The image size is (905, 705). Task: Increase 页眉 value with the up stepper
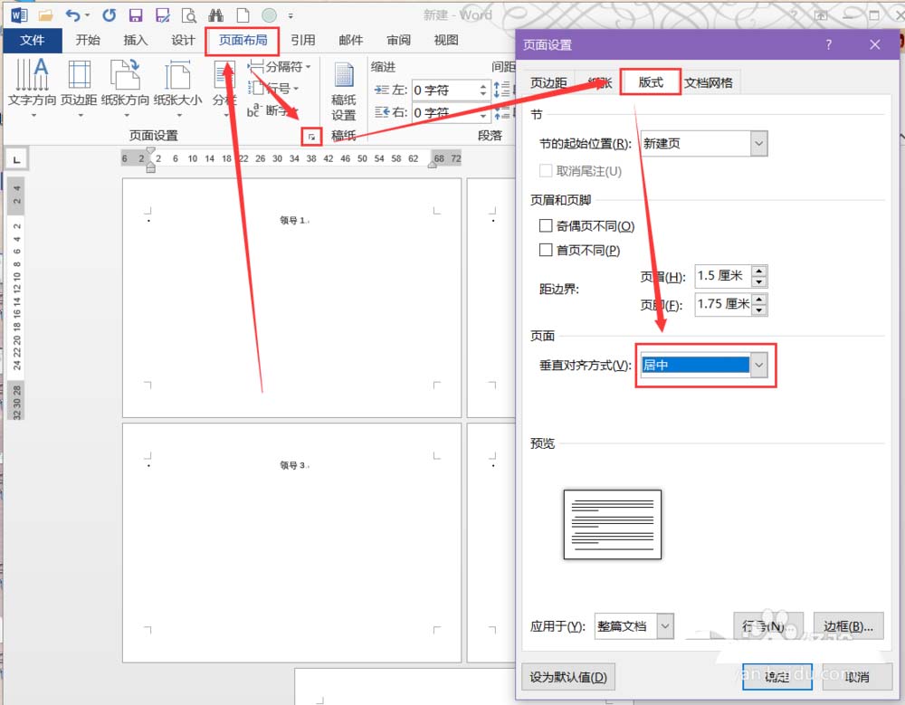click(x=758, y=272)
